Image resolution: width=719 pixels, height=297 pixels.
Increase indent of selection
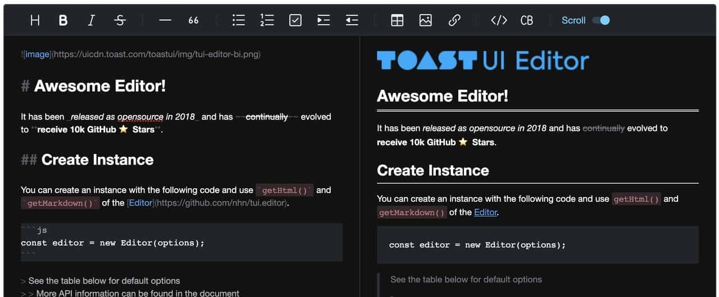pos(324,20)
